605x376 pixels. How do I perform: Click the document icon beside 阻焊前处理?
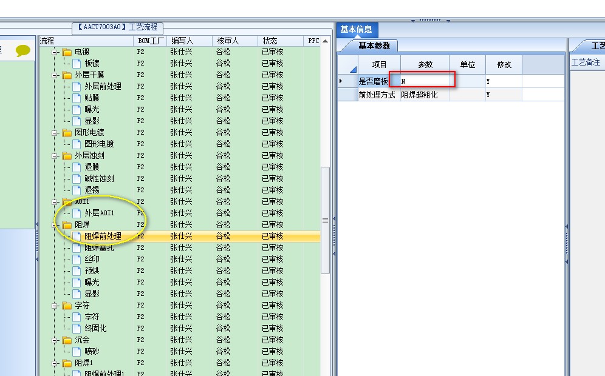click(x=77, y=236)
